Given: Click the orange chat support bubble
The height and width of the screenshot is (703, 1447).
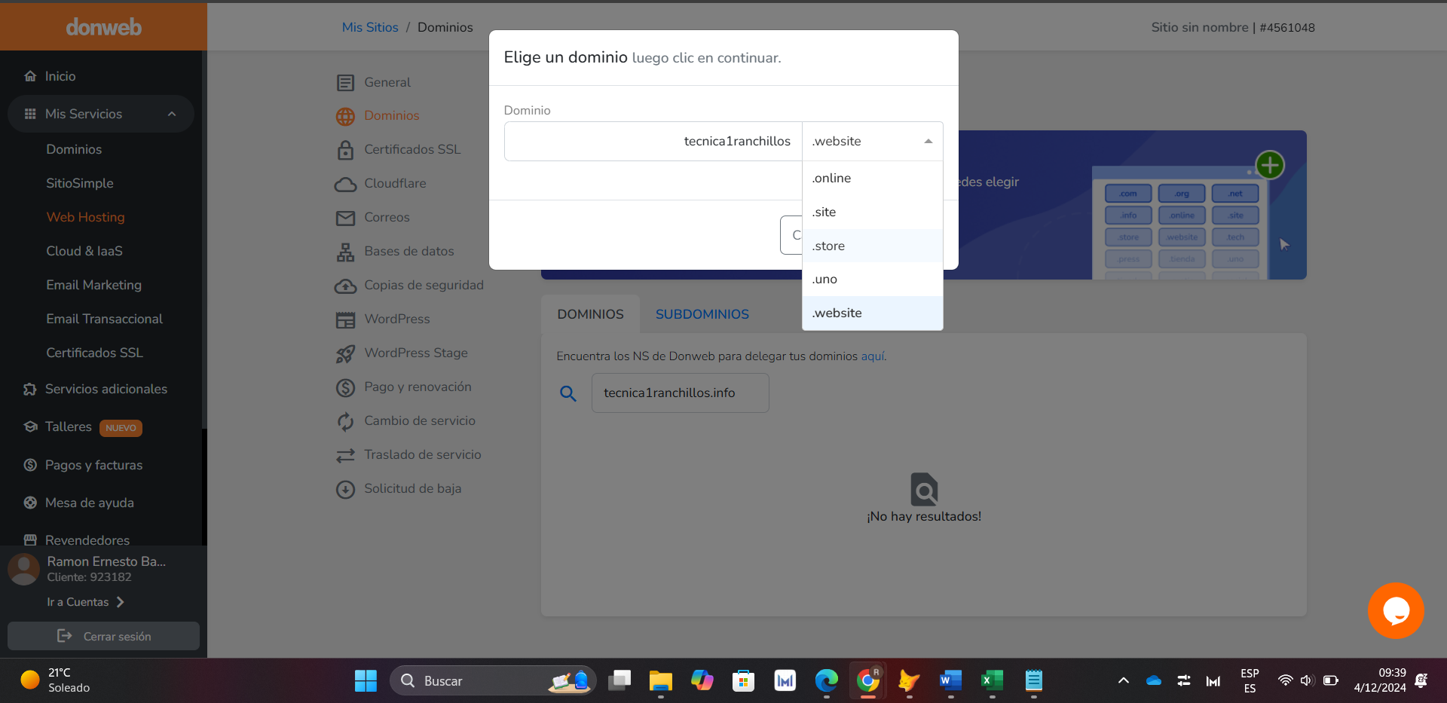Looking at the screenshot, I should 1395,610.
